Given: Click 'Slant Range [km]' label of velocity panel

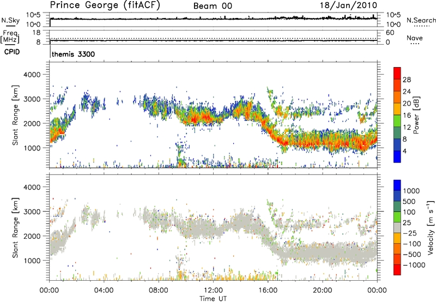Looking at the screenshot, I should click(15, 227).
